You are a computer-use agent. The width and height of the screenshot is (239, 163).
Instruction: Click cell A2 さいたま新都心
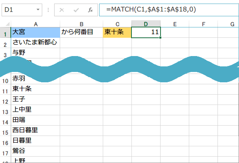click(x=35, y=43)
